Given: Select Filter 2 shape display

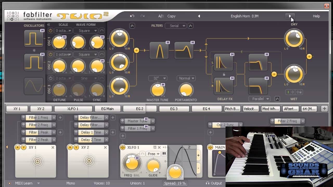Looking at the screenshot, I should [x=184, y=50].
